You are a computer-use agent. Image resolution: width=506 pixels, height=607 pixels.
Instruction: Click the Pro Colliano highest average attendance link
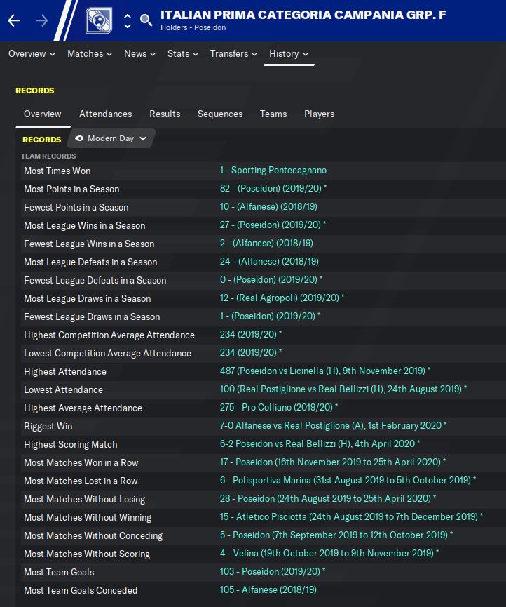point(278,408)
